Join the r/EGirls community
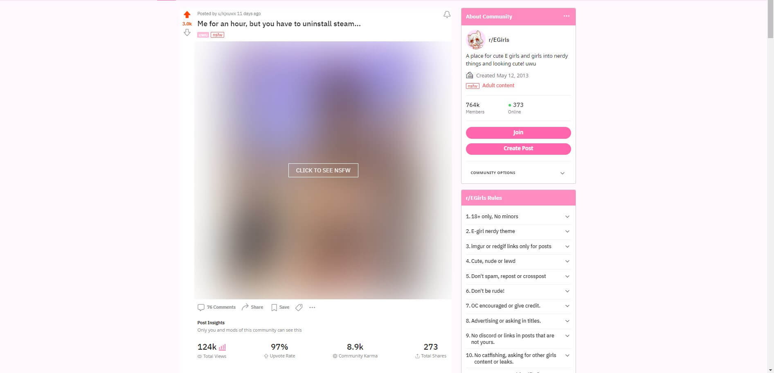774x373 pixels. click(x=518, y=133)
